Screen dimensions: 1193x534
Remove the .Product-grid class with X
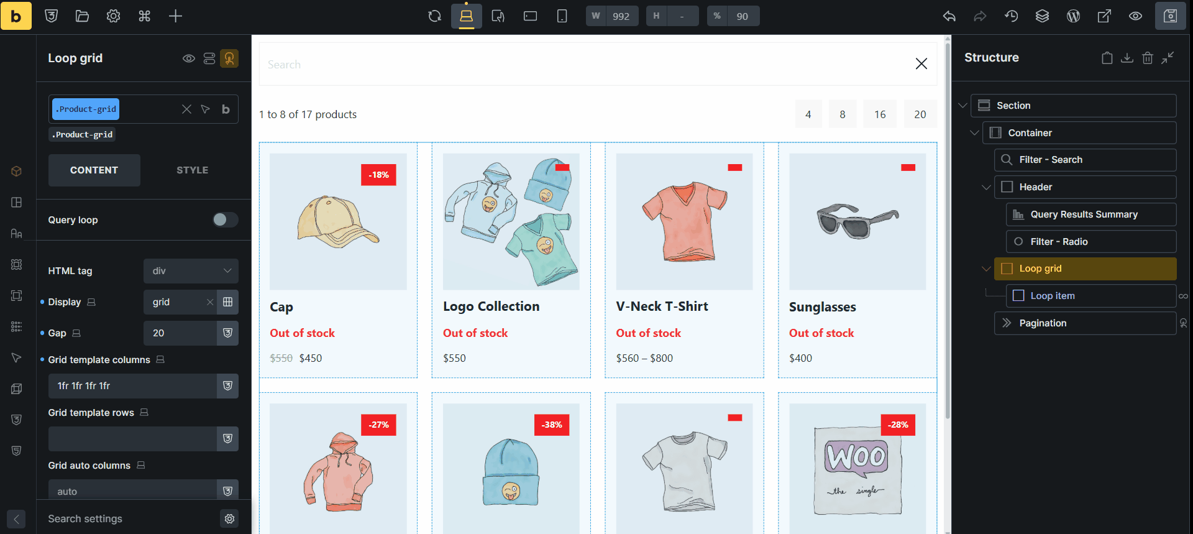[186, 109]
